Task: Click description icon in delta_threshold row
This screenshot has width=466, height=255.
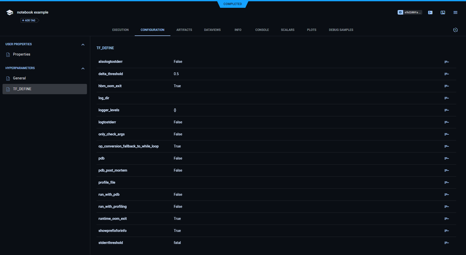Action: (446, 74)
